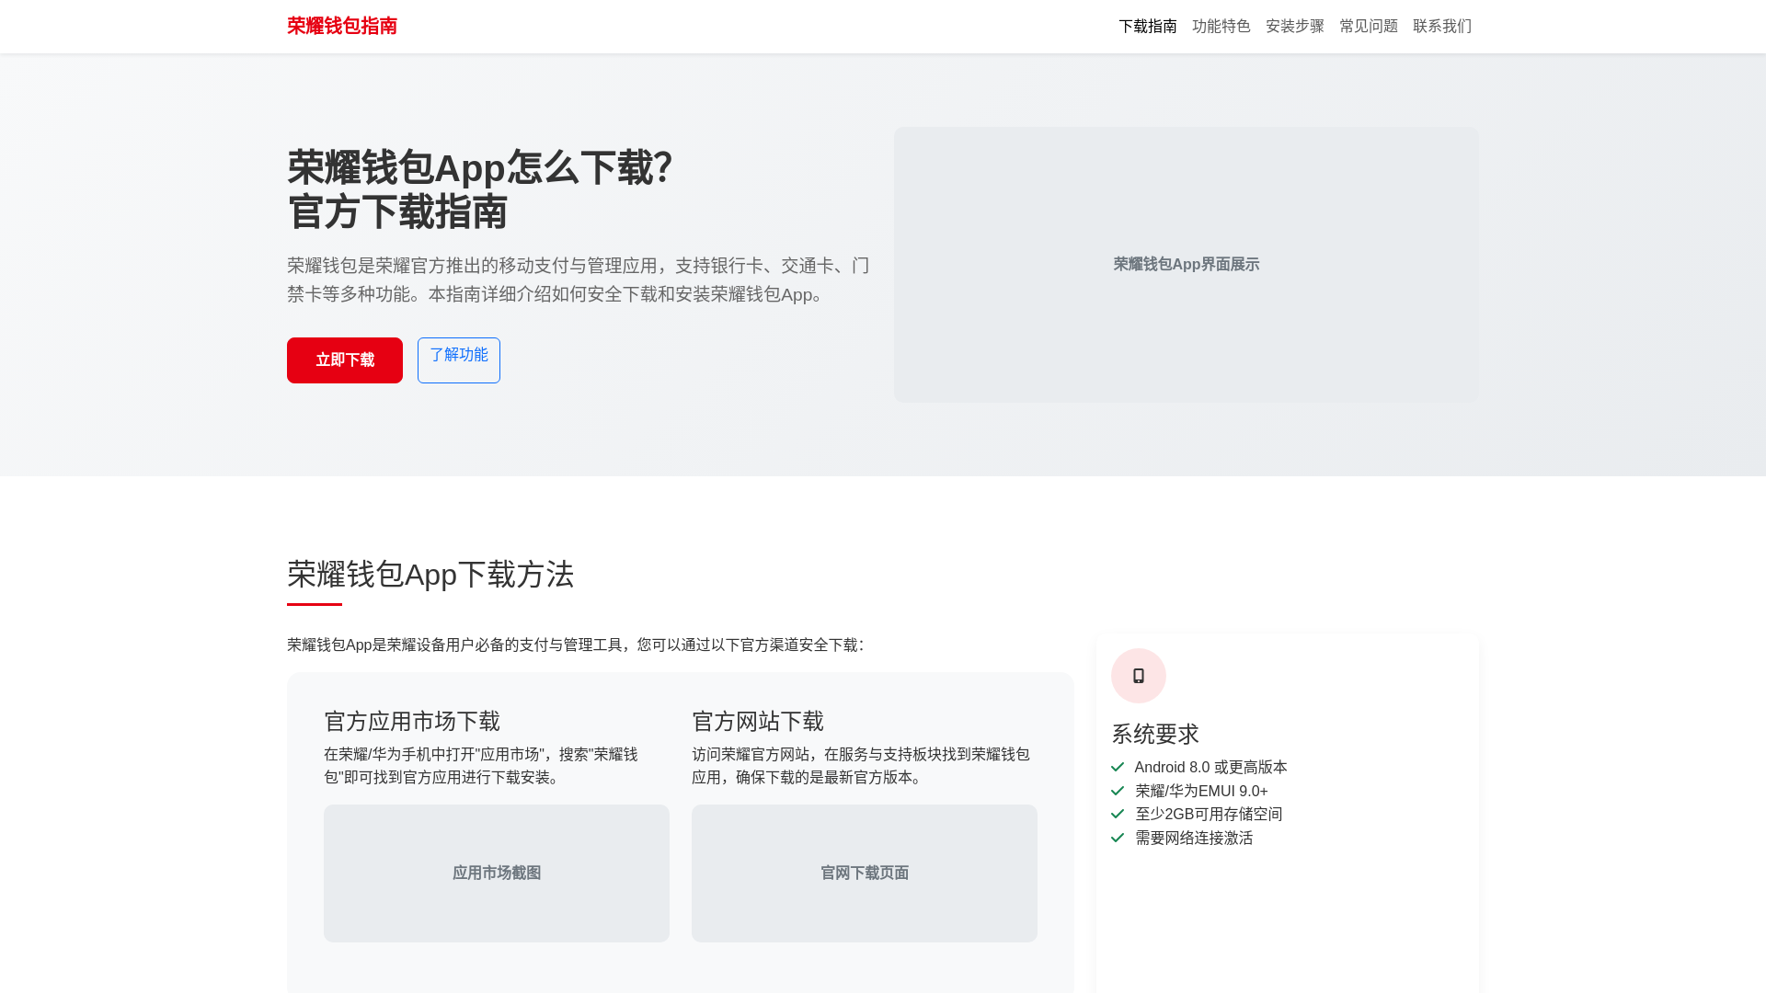Click the red 立即下载 button
The image size is (1766, 993).
[345, 360]
